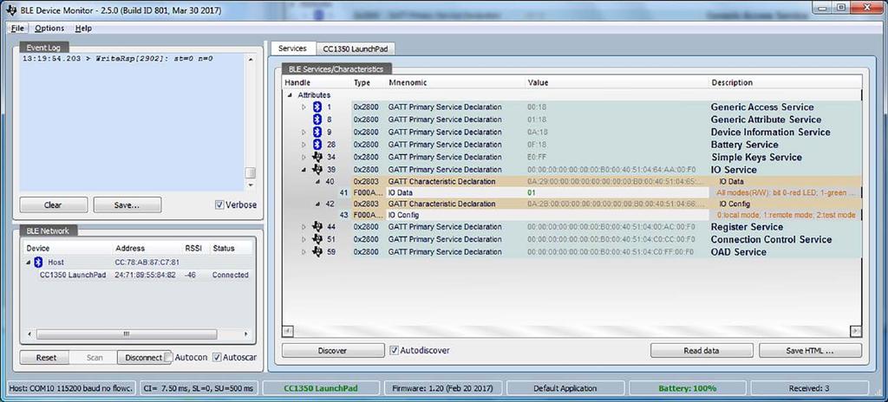Open the File menu
The height and width of the screenshot is (402, 888).
pos(17,29)
